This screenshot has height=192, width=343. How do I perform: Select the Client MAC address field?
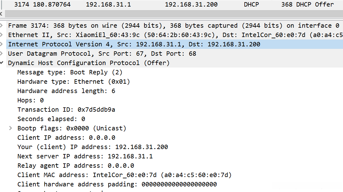[x=125, y=175]
